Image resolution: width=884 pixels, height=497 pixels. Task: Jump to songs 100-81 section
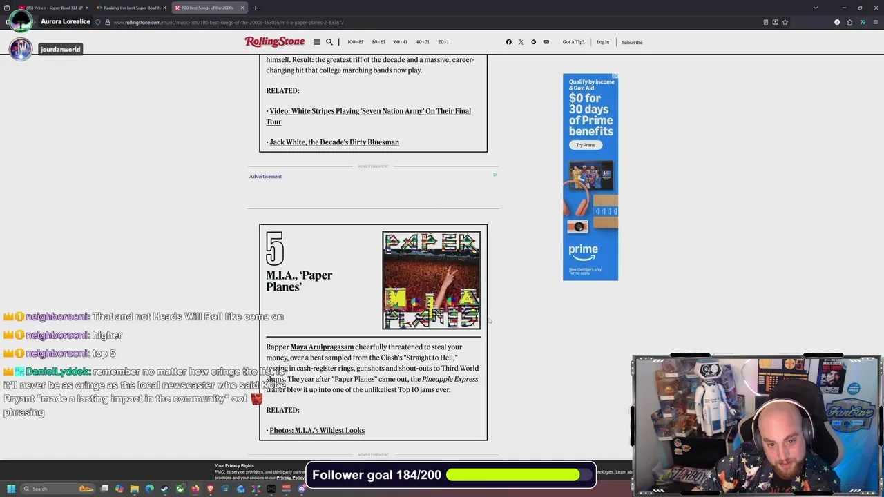(355, 42)
